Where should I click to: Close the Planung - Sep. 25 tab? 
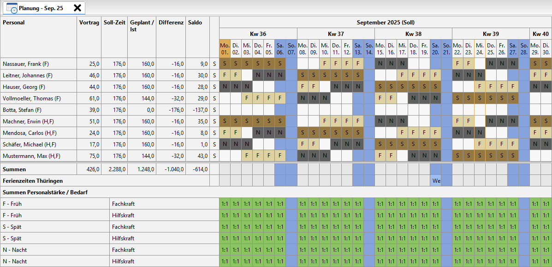pos(77,8)
